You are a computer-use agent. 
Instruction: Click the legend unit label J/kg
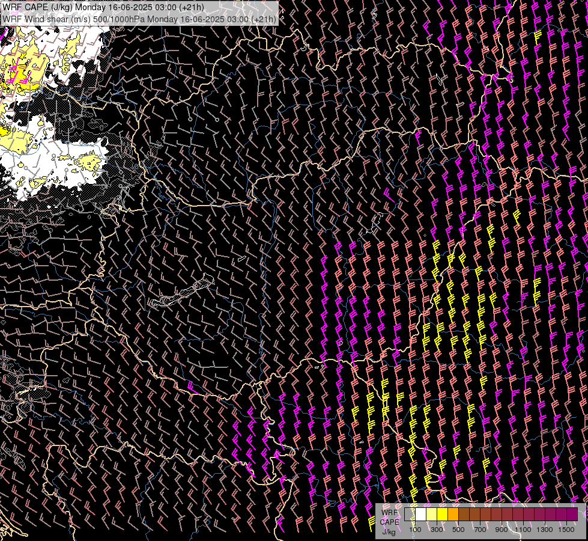[x=389, y=532]
